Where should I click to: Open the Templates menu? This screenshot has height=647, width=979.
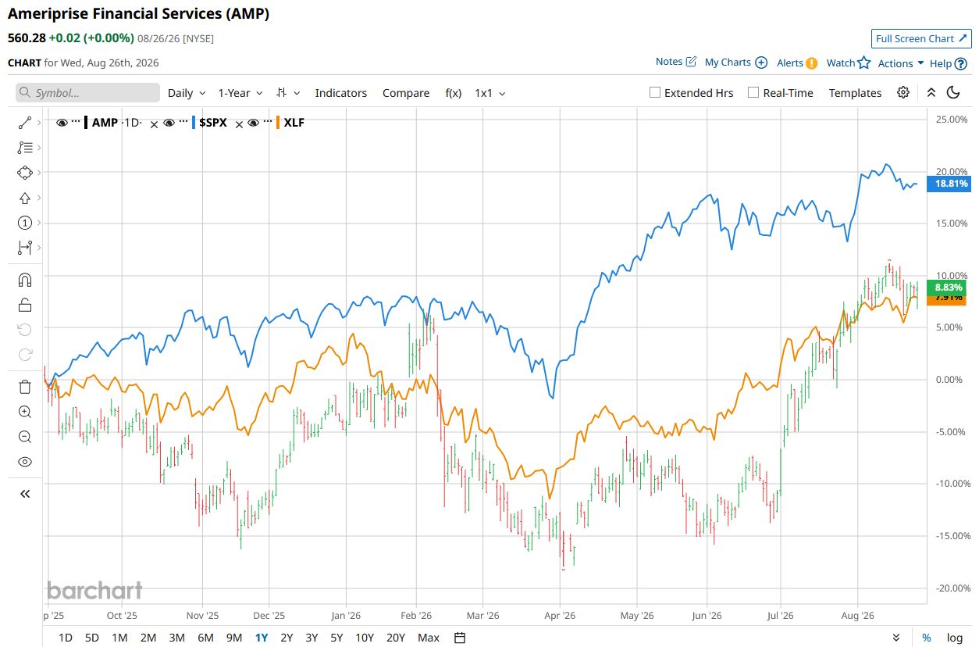tap(855, 93)
